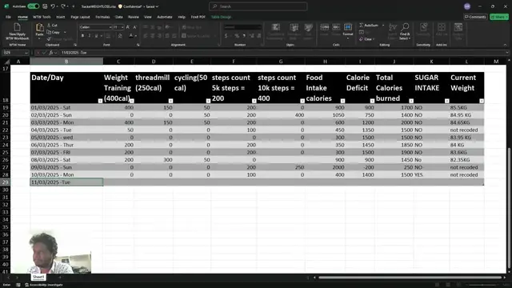512x288 pixels.
Task: Toggle the AutoSave switch
Action: point(34,6)
